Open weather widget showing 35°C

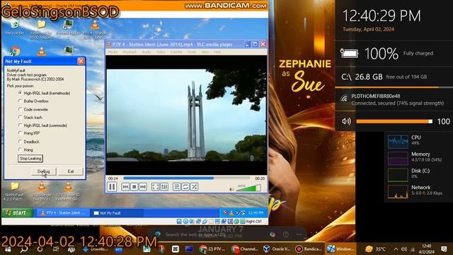click(x=376, y=249)
